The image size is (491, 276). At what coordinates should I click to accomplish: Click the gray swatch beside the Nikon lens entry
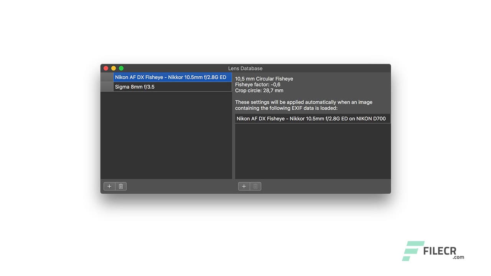tap(107, 77)
